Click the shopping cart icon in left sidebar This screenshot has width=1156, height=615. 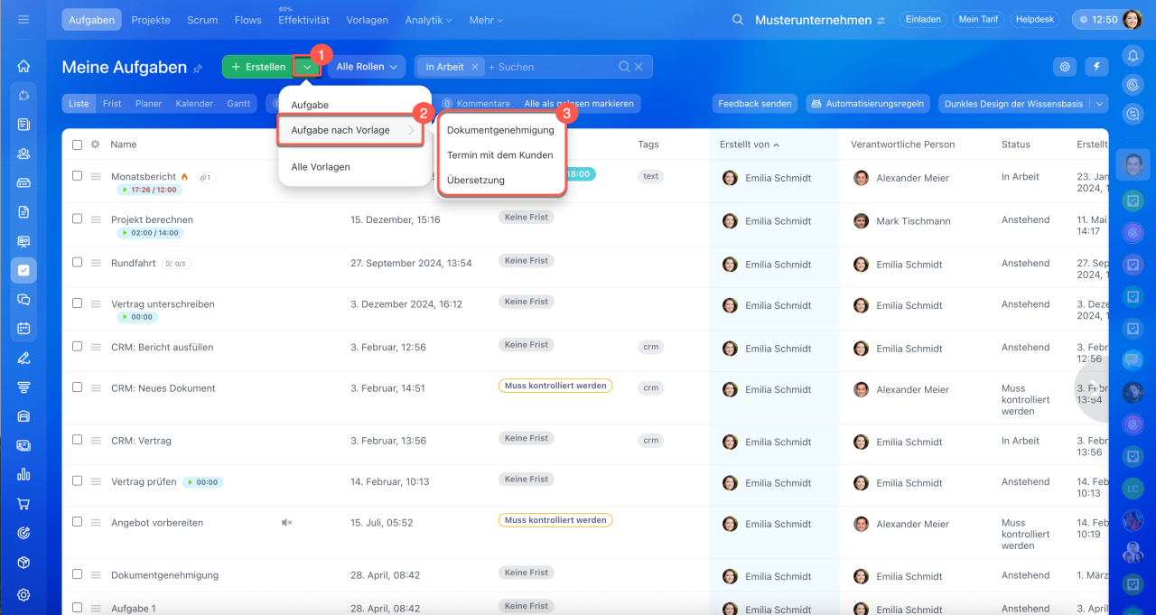click(x=23, y=504)
